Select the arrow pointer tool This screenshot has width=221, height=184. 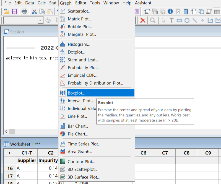pyautogui.click(x=163, y=20)
